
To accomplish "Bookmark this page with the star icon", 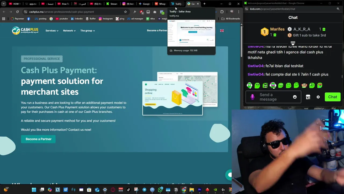I will tap(125, 12).
